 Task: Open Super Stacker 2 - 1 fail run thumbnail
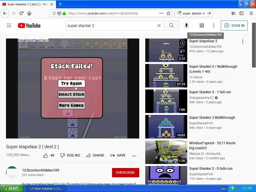166,101
